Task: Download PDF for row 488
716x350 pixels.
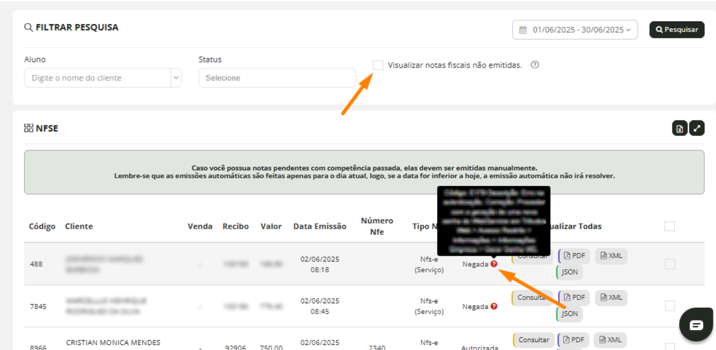Action: click(574, 256)
